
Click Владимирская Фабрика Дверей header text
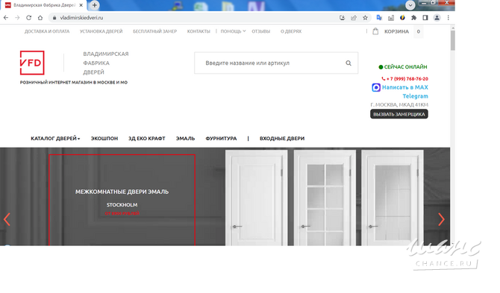click(106, 63)
